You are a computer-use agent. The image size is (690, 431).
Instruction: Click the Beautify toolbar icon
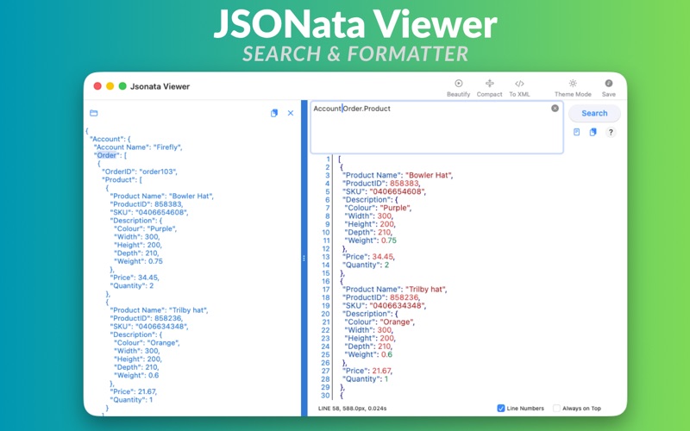coord(459,83)
